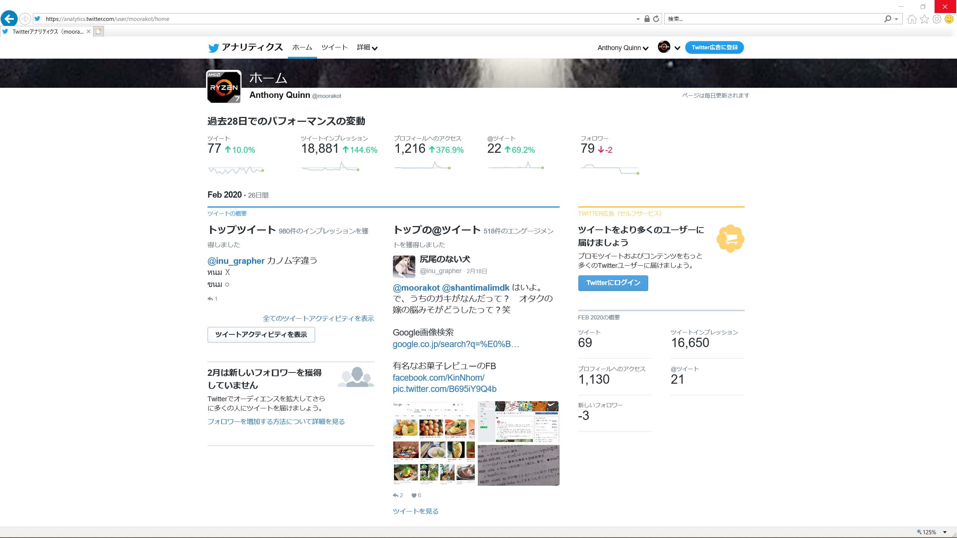Click the reply arrow icon under top tweet

tap(210, 299)
